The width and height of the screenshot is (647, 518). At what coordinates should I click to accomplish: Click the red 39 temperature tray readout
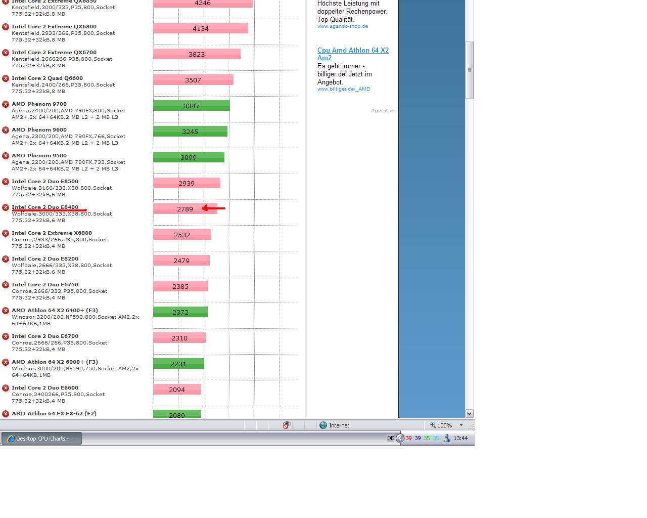[408, 439]
